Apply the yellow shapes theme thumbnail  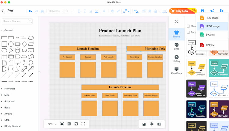click(196, 68)
